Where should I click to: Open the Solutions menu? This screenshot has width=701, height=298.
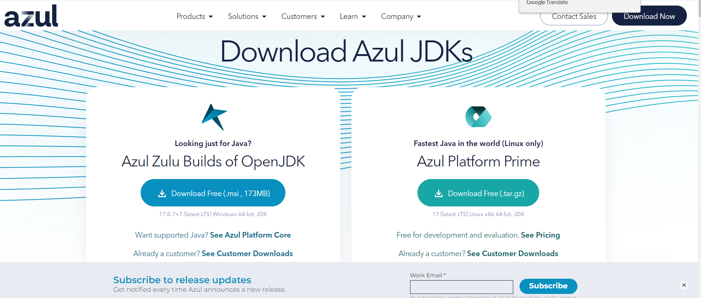[x=247, y=16]
